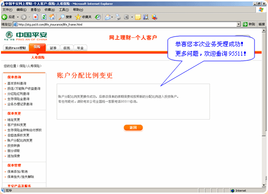The image size is (268, 194).
Task: Open 分红险红利查询 link
Action: tap(18, 94)
